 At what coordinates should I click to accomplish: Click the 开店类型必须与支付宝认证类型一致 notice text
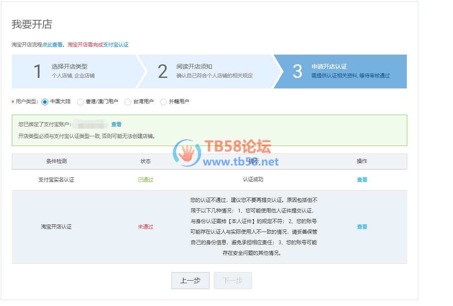click(87, 136)
